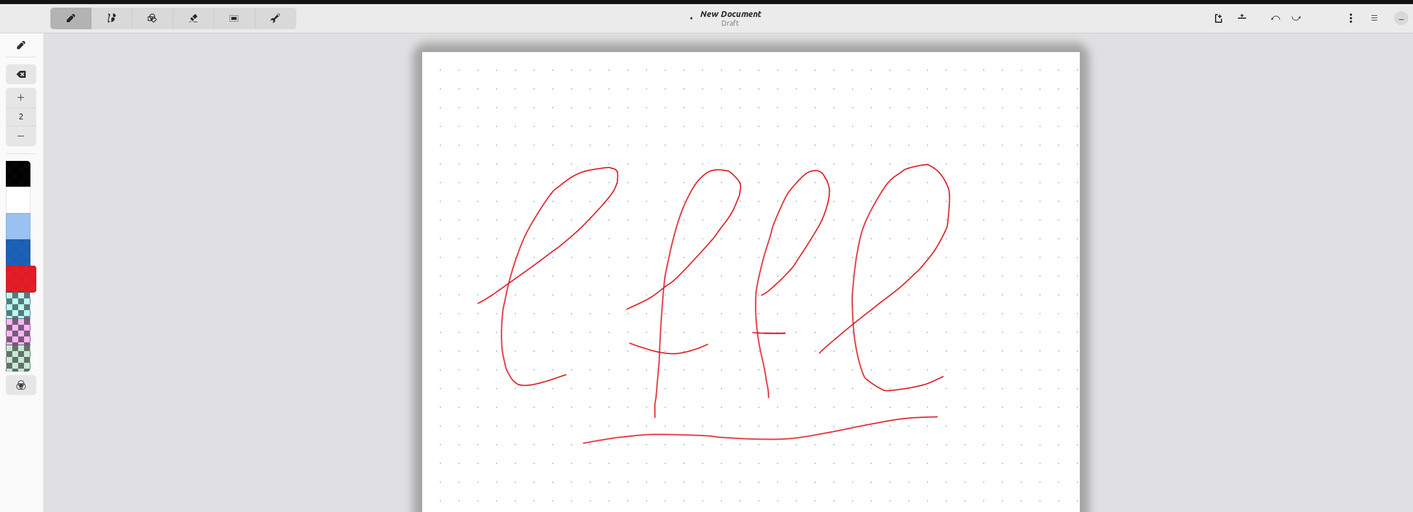Select the Eraser tool
This screenshot has width=1413, height=512.
193,18
